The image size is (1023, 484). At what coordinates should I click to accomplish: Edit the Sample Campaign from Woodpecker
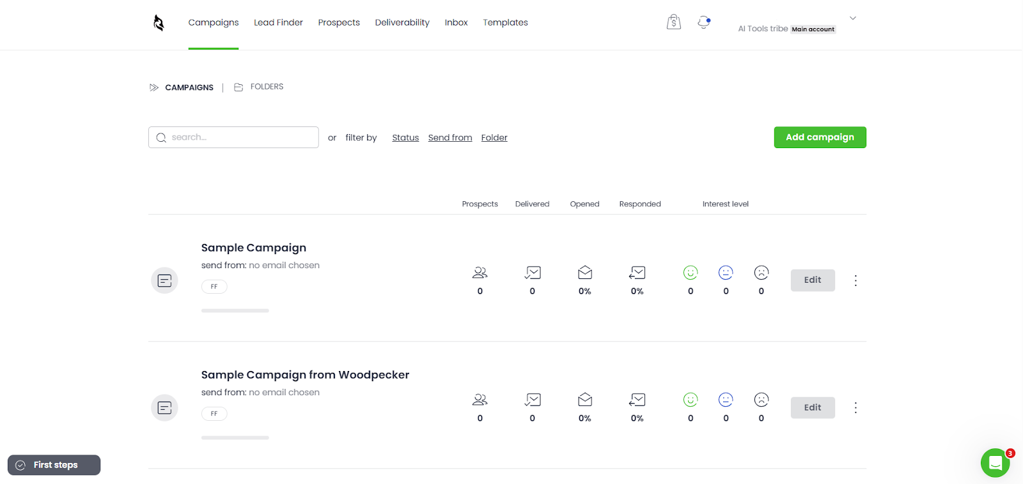[x=813, y=407]
